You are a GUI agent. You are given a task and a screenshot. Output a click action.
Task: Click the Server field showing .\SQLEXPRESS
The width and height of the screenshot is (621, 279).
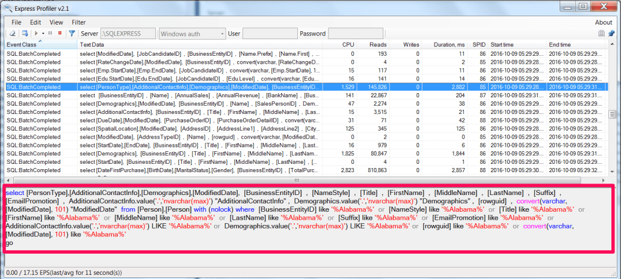(128, 34)
